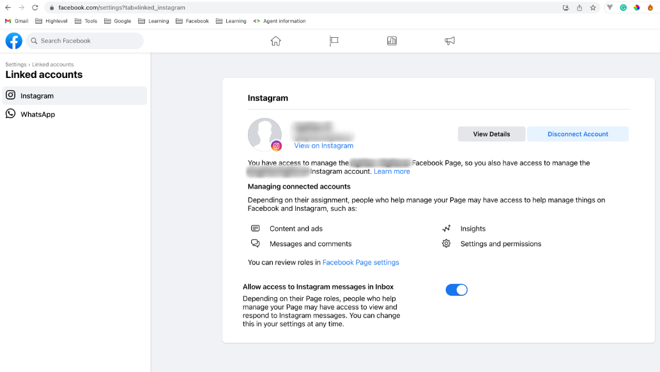Click the Grammarly extension icon
This screenshot has width=660, height=372.
[623, 8]
